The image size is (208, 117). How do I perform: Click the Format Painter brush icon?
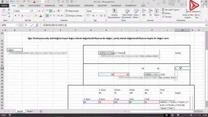tap(9, 17)
